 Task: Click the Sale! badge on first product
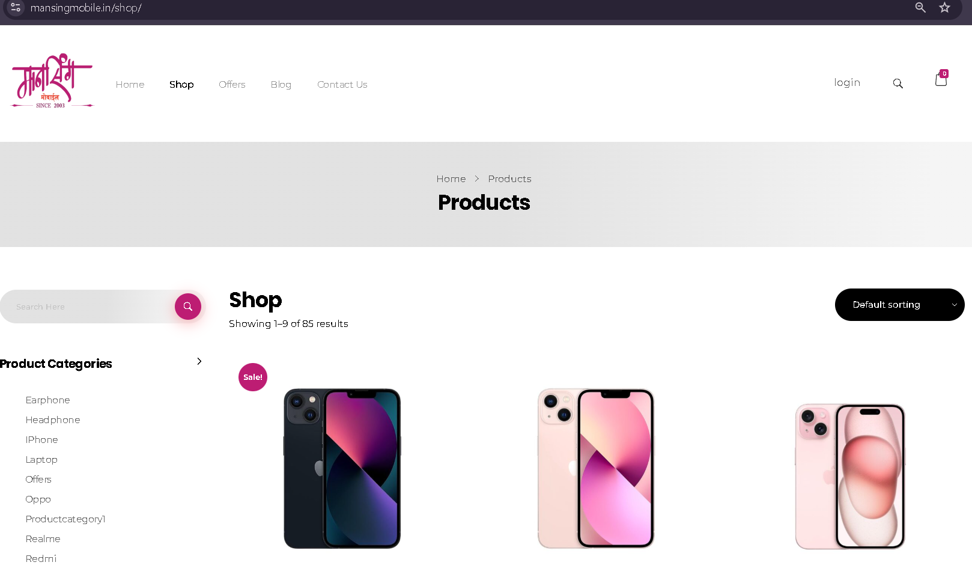(253, 377)
